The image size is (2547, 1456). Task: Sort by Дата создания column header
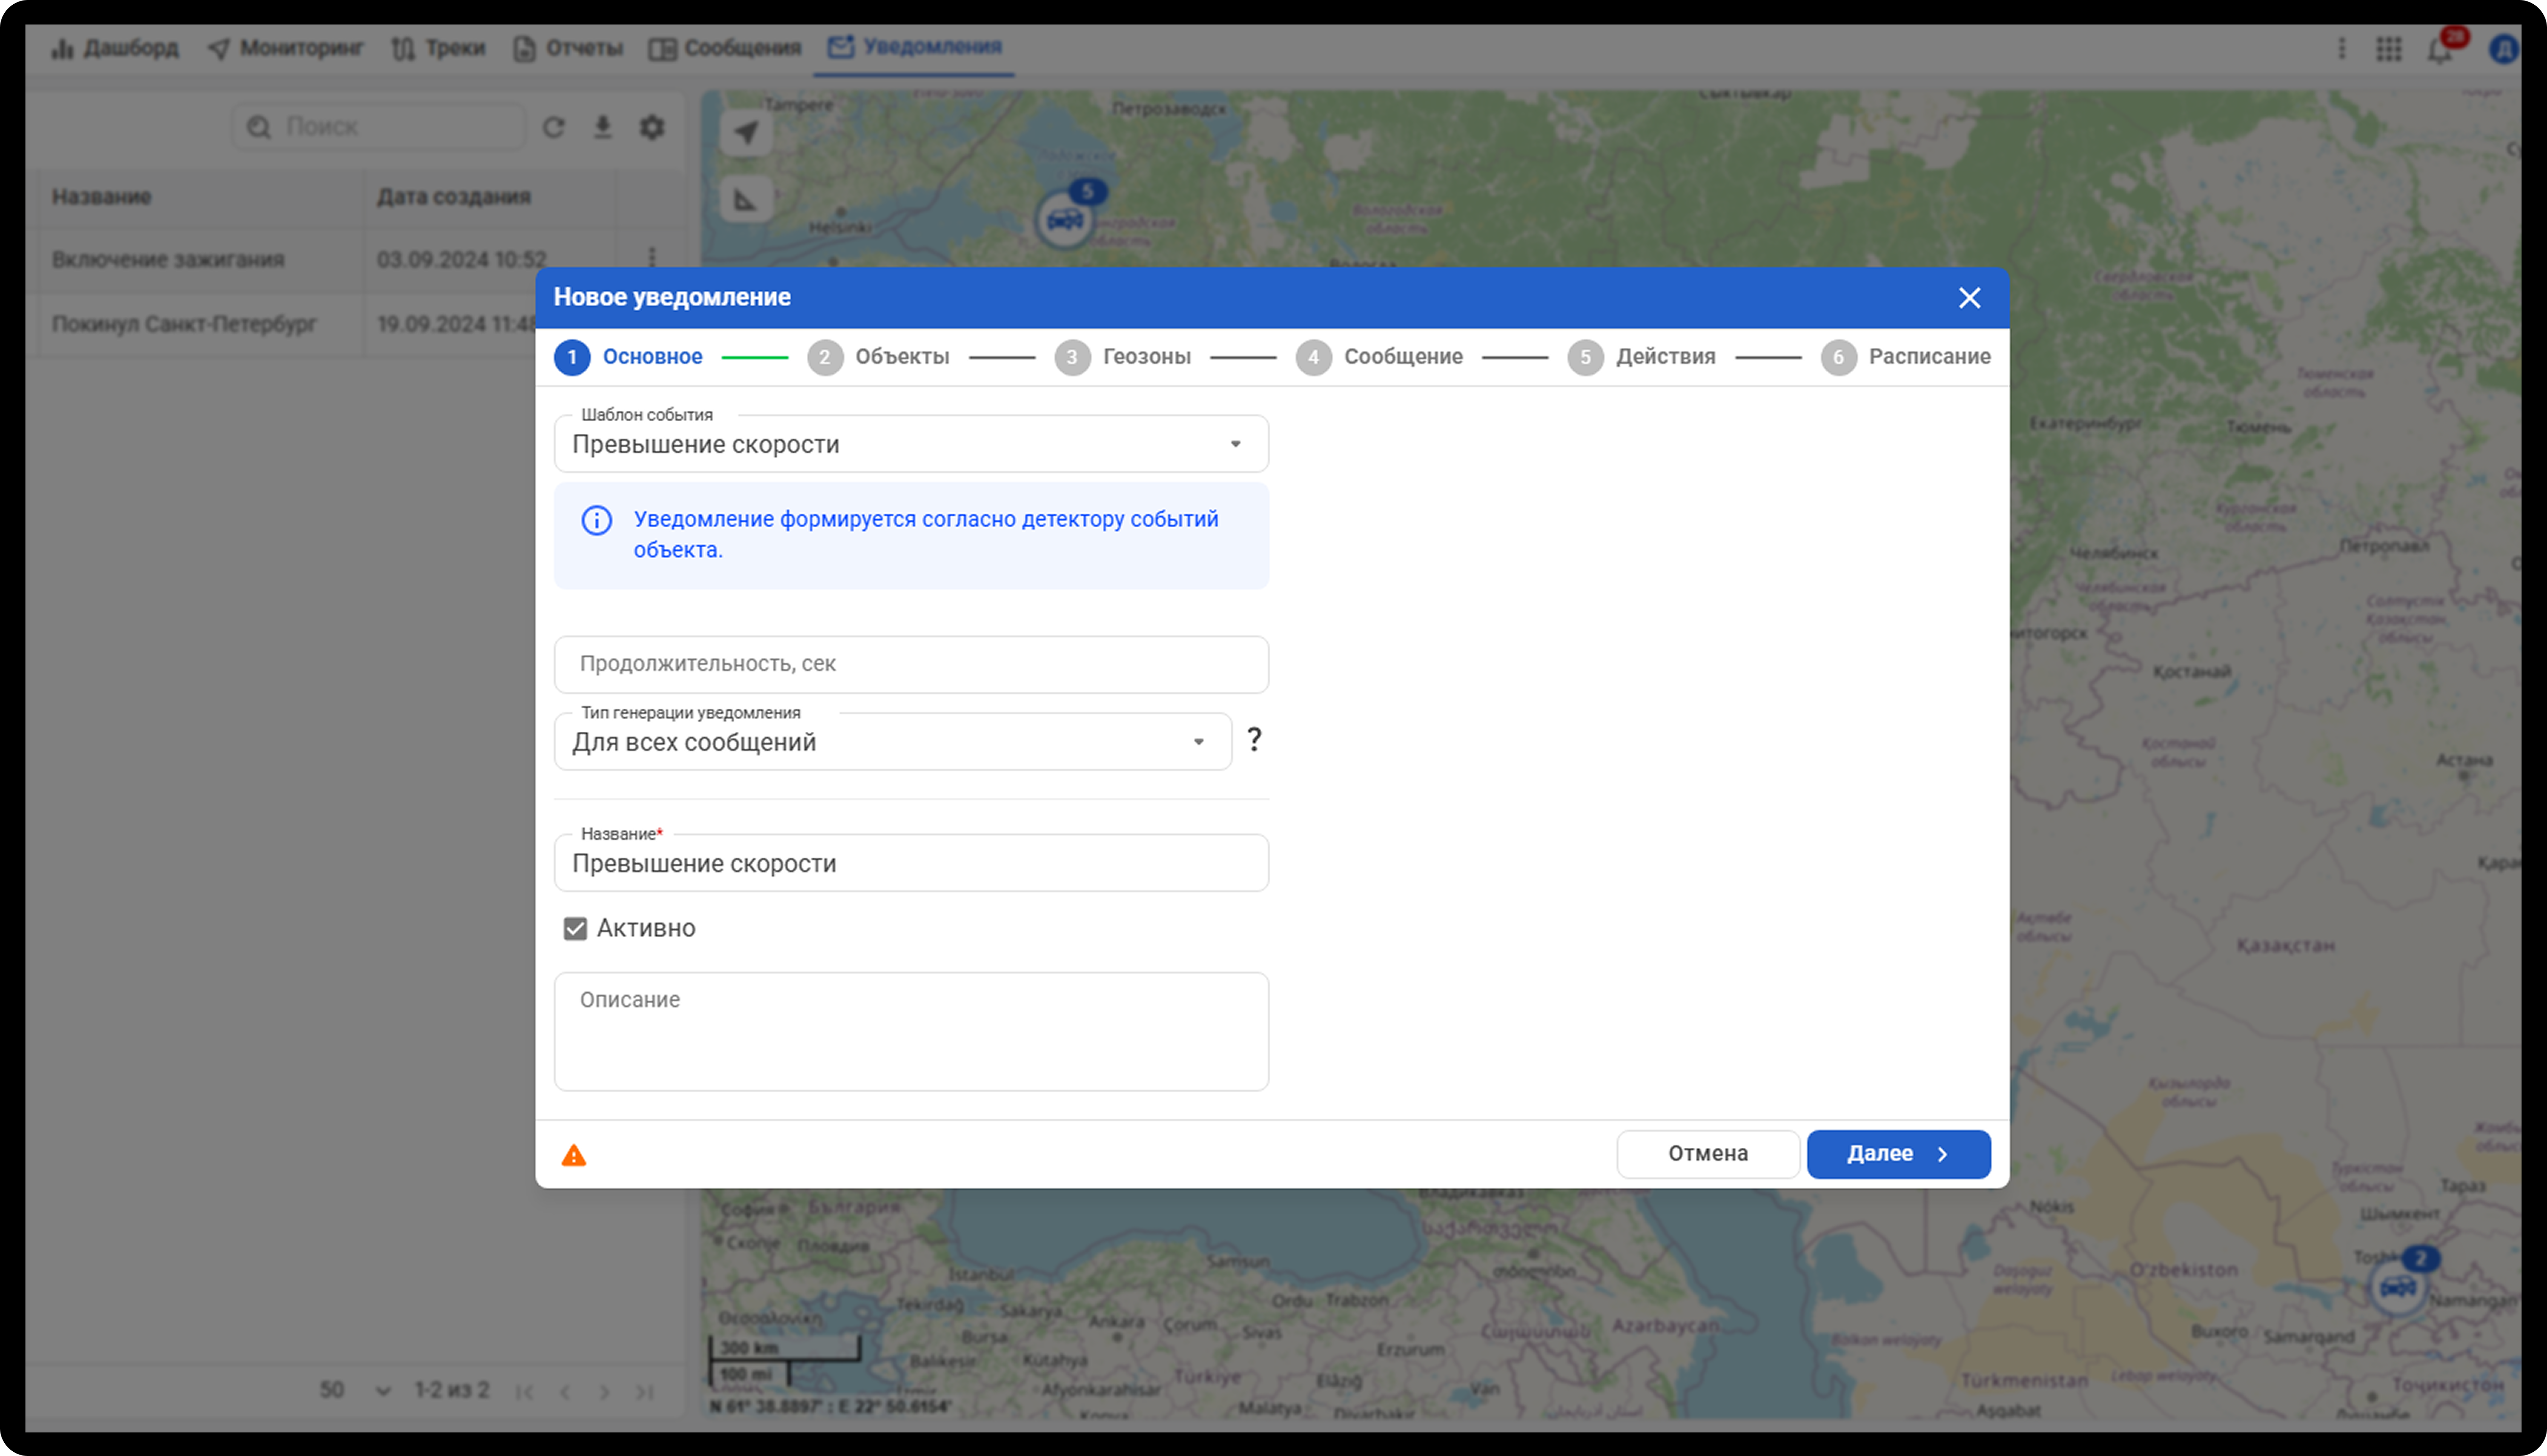point(454,197)
